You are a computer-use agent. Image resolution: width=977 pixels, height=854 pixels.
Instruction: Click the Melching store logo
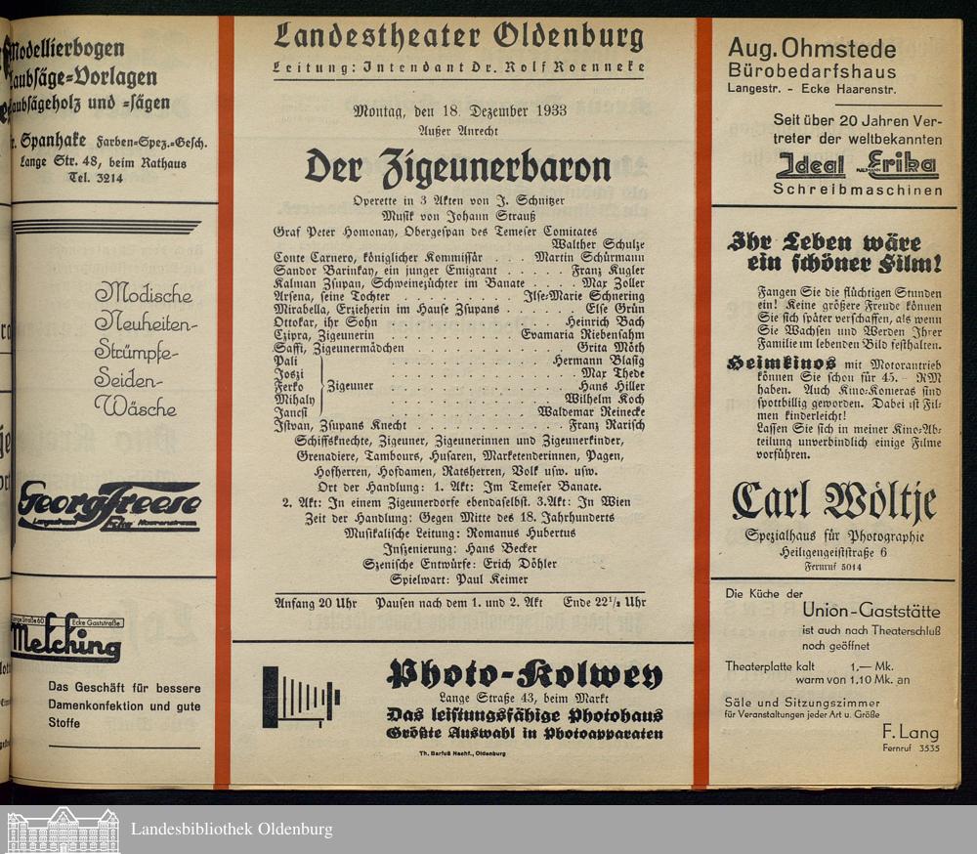click(x=66, y=640)
